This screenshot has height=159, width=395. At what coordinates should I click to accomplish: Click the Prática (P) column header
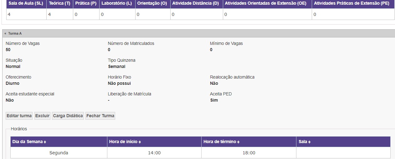[86, 3]
